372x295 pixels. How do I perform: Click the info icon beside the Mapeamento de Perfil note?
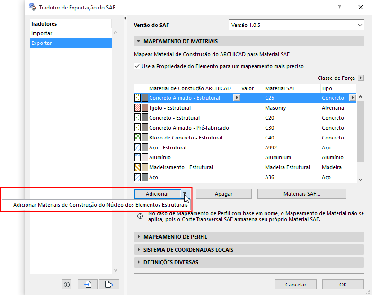[140, 216]
